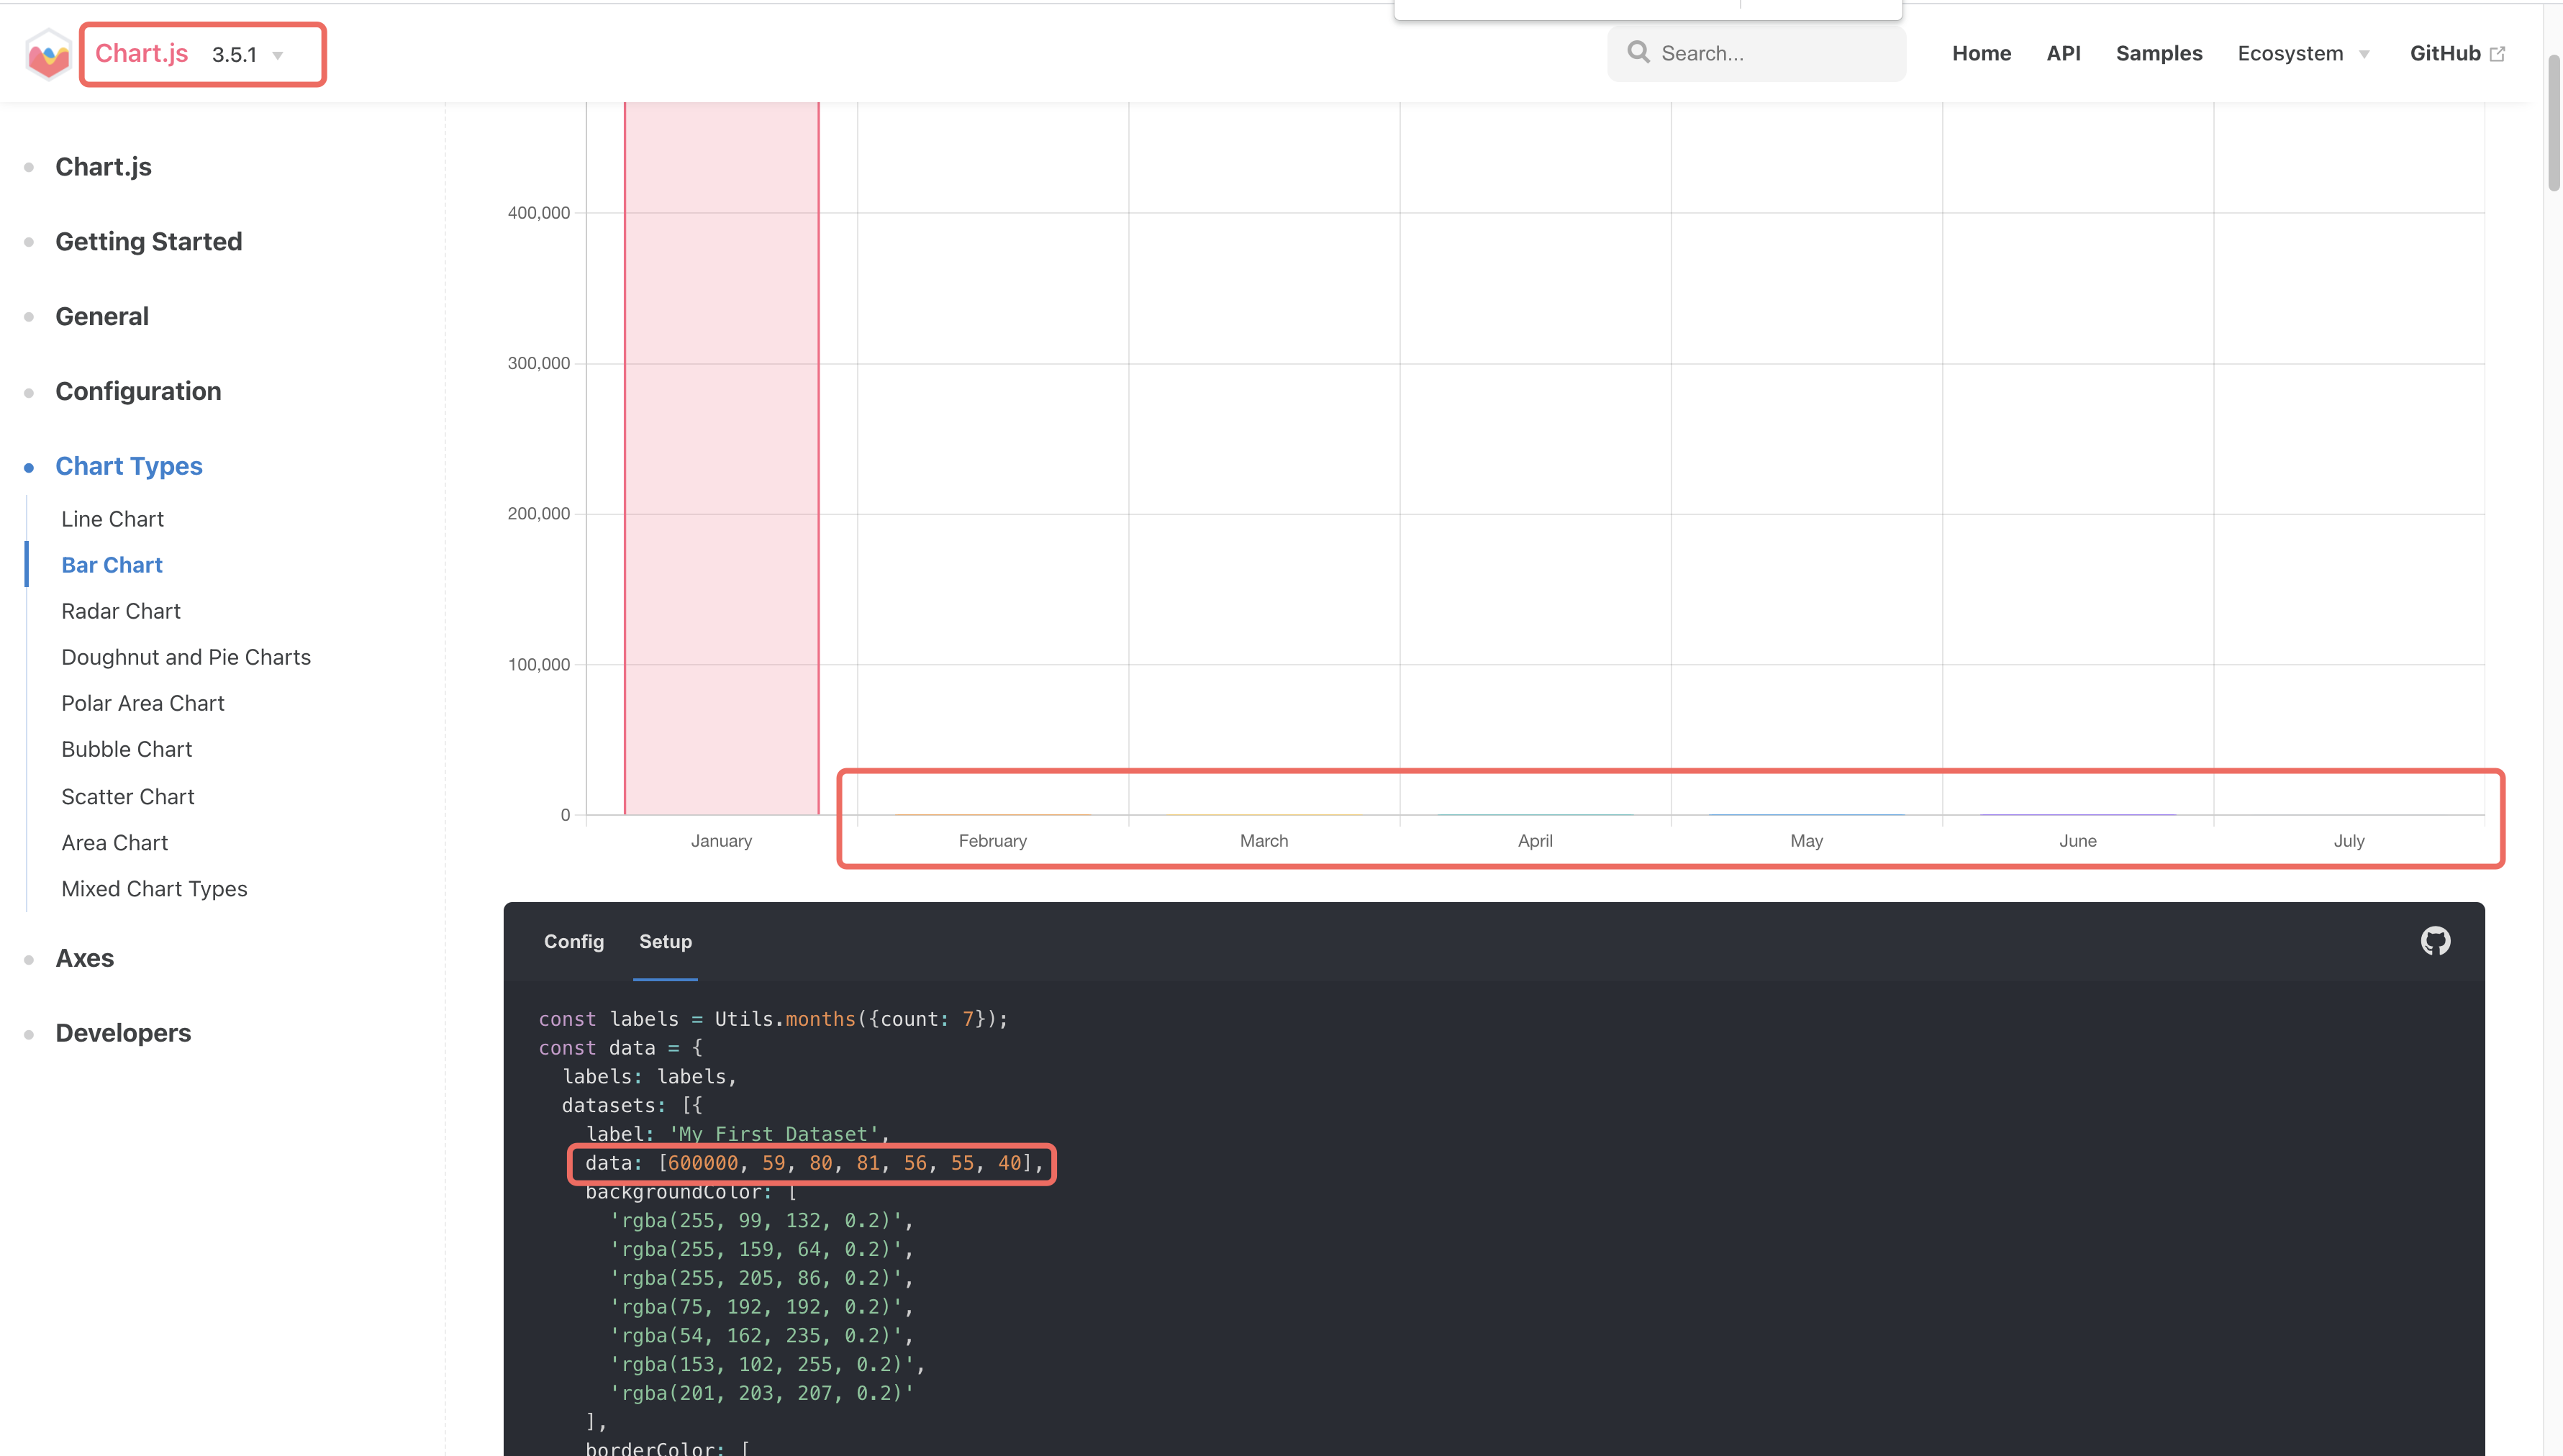The image size is (2563, 1456).
Task: Click the external link icon next to GitHub
Action: point(2497,53)
